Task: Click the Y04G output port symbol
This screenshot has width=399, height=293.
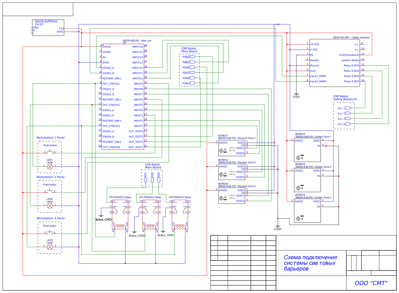Action: tap(193, 78)
